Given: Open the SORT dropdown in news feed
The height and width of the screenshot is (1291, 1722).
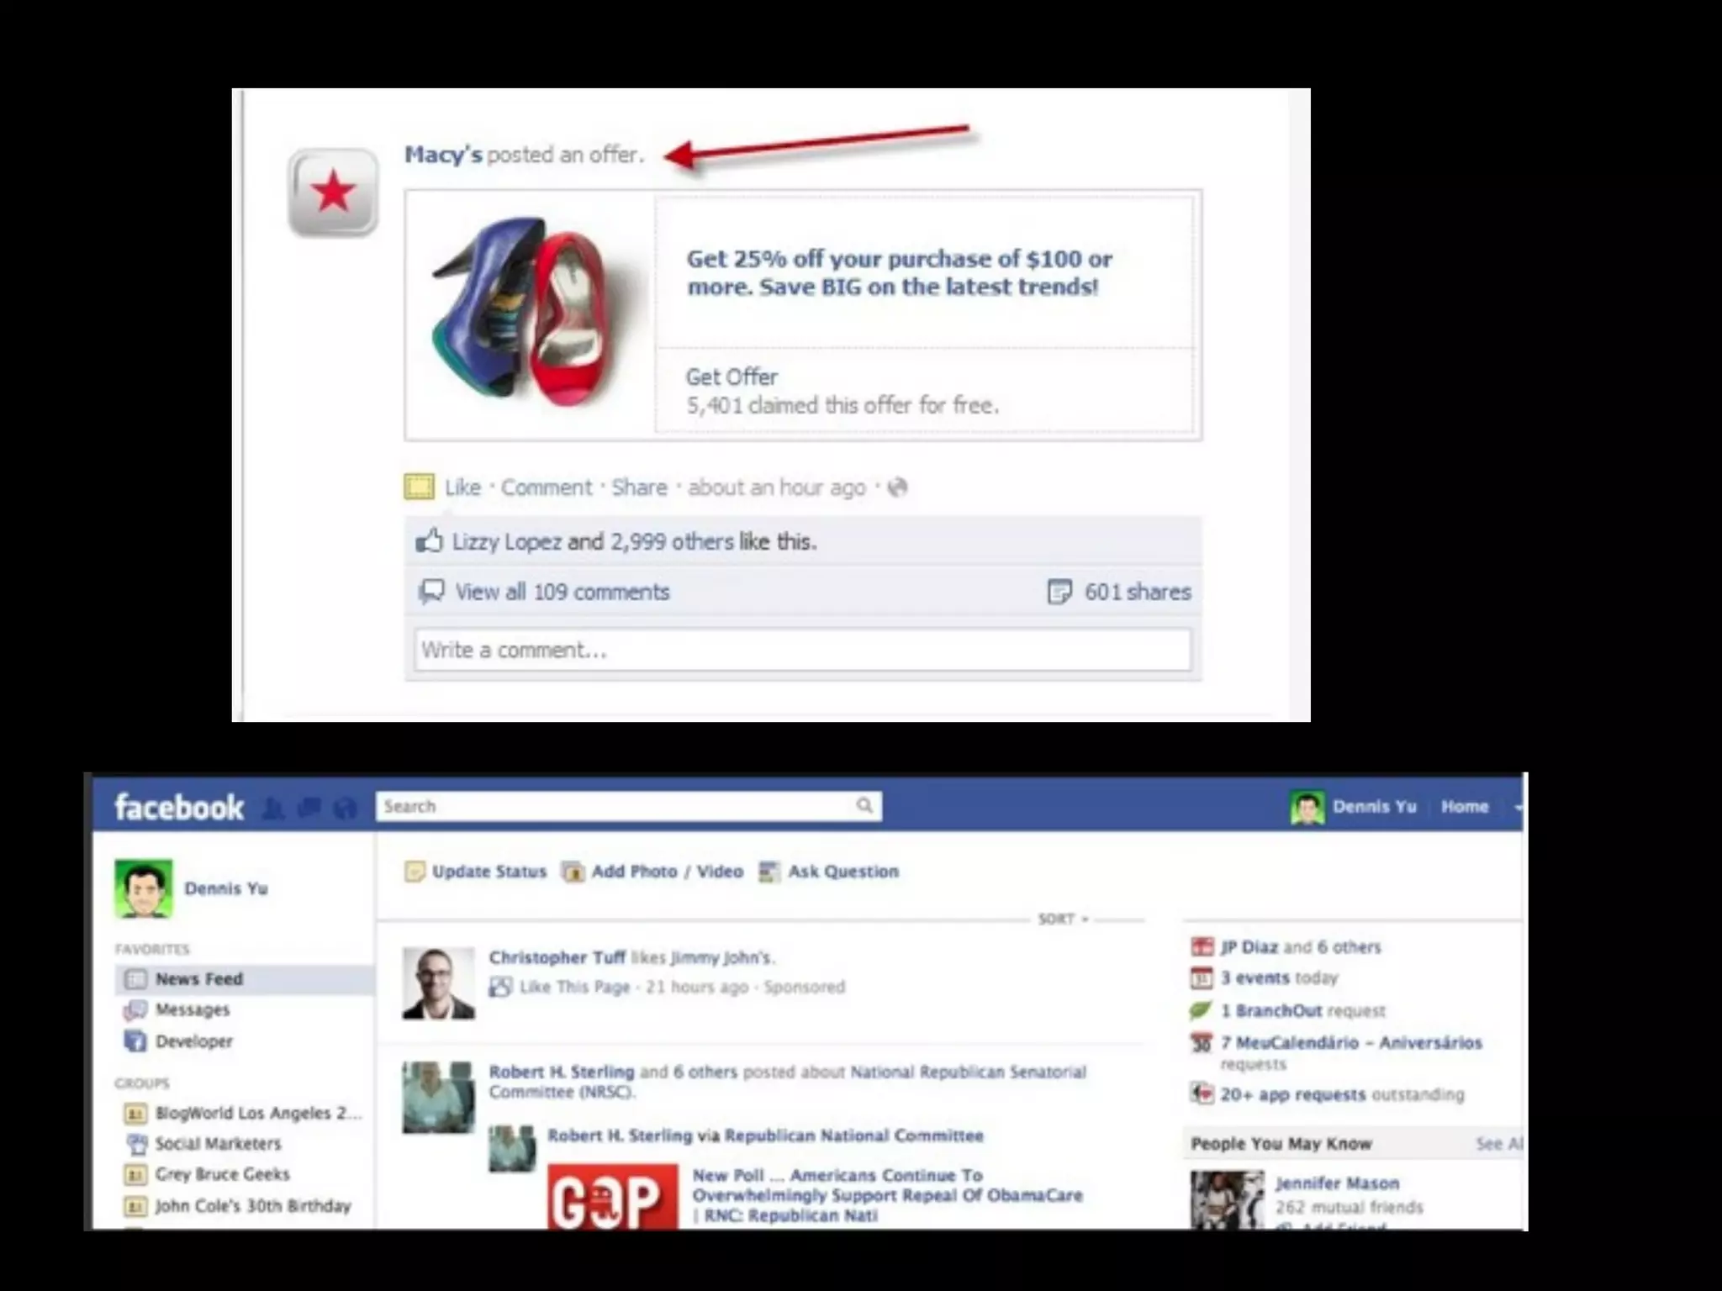Looking at the screenshot, I should (x=1063, y=919).
